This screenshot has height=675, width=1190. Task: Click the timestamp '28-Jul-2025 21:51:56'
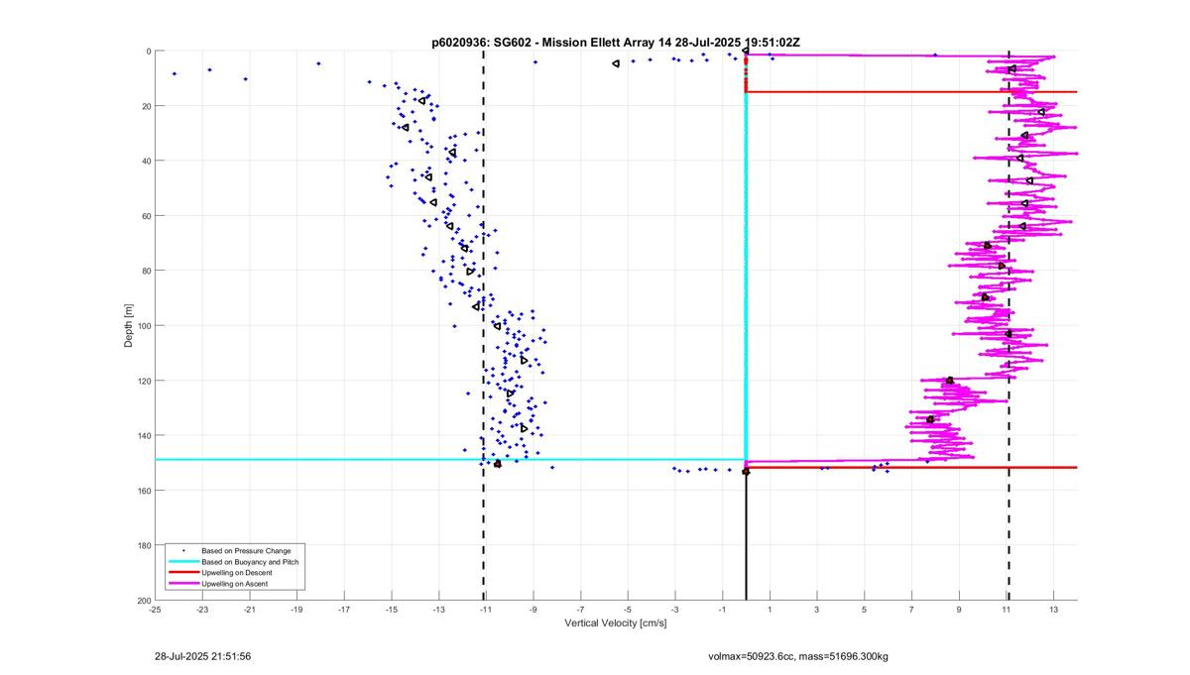(203, 656)
